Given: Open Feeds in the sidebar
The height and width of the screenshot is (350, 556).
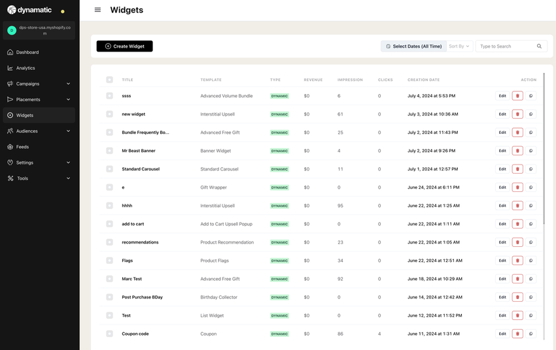Looking at the screenshot, I should pyautogui.click(x=39, y=147).
